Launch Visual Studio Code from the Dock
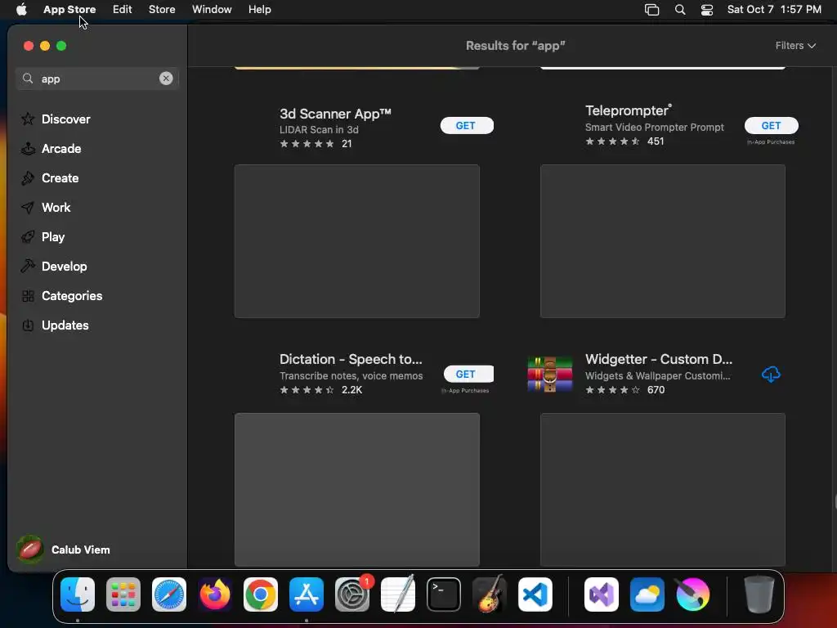Viewport: 837px width, 628px height. coord(535,594)
